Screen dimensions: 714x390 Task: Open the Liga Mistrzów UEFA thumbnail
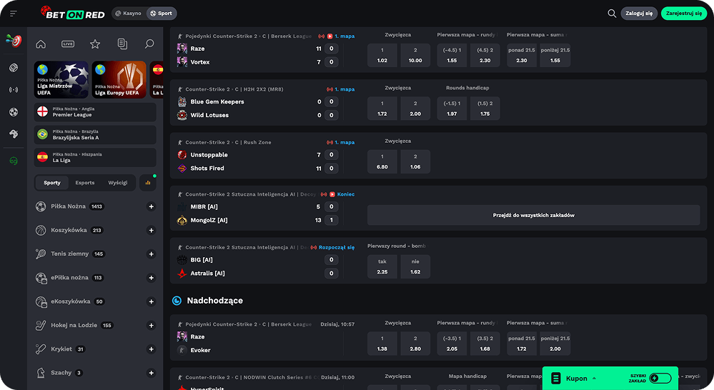(x=61, y=79)
